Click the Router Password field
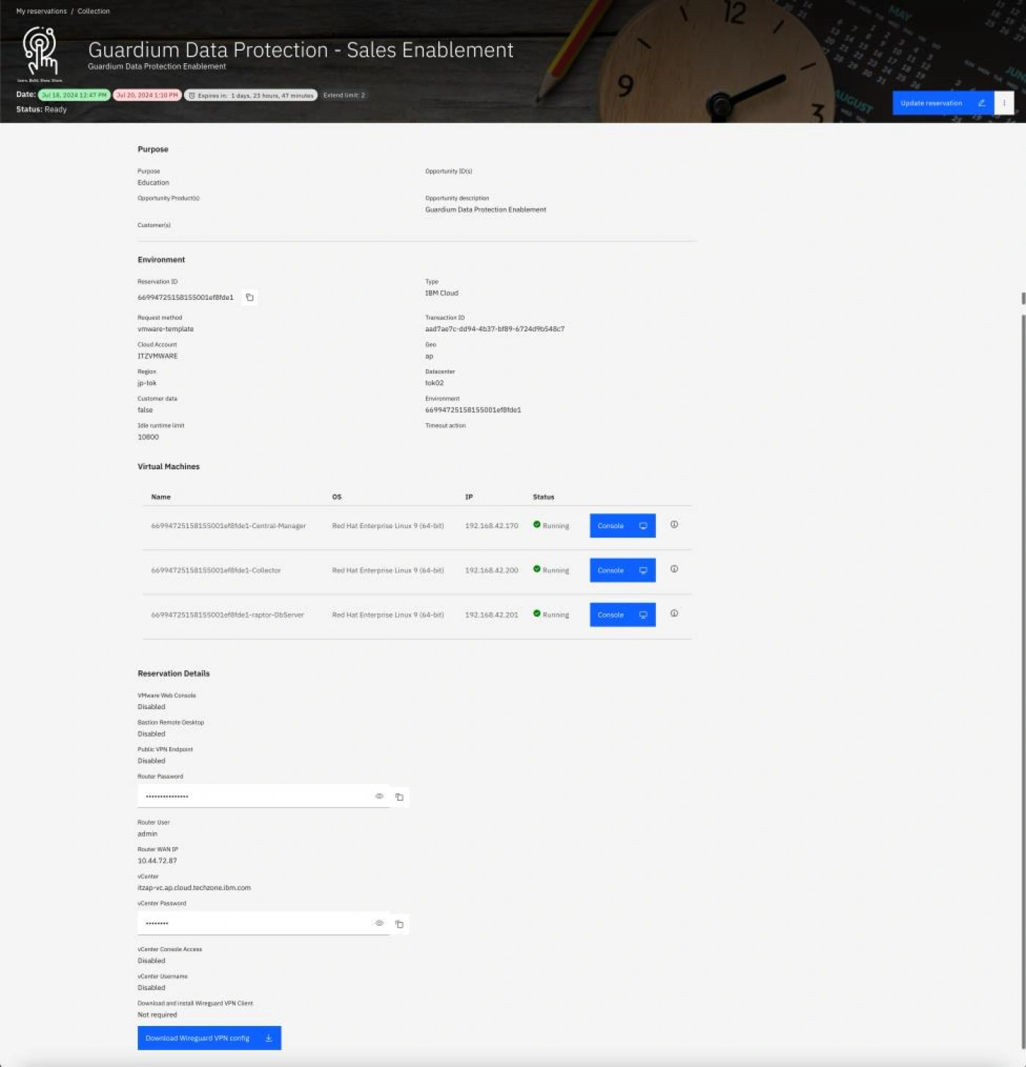 263,796
